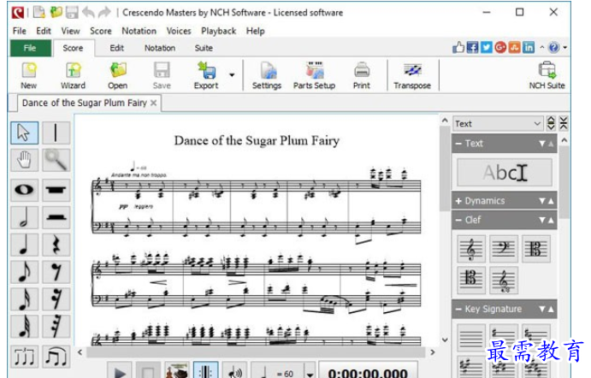Open the Settings ribbon button
The width and height of the screenshot is (591, 378).
click(x=267, y=75)
